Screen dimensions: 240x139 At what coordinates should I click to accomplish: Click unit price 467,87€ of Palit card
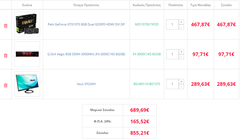point(201,24)
